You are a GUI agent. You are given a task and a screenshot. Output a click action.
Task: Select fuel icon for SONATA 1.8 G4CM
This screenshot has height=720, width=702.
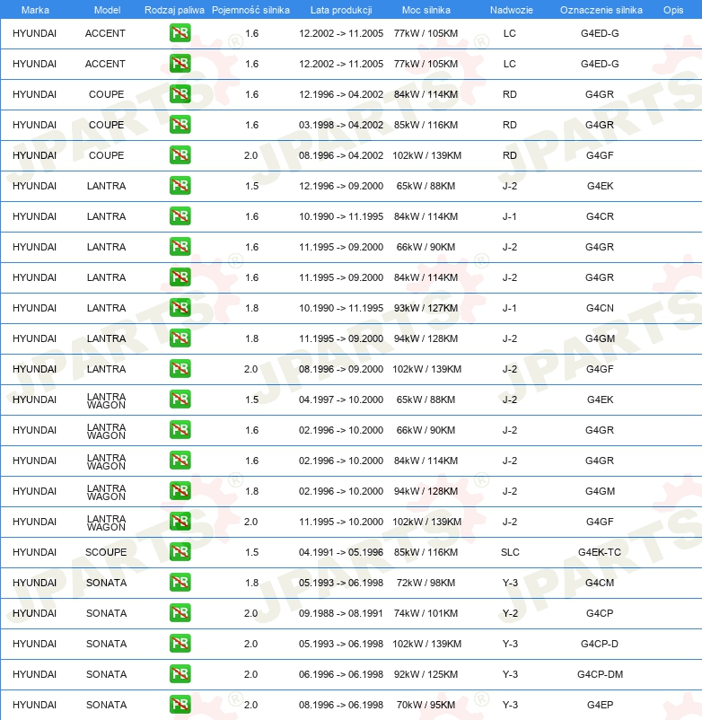click(x=180, y=583)
